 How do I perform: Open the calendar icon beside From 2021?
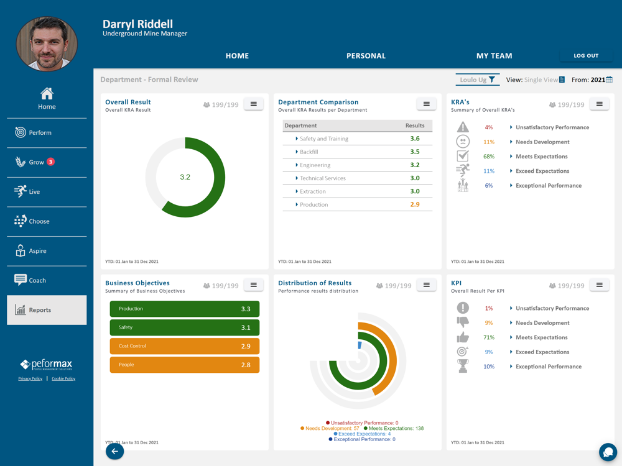[x=610, y=80]
